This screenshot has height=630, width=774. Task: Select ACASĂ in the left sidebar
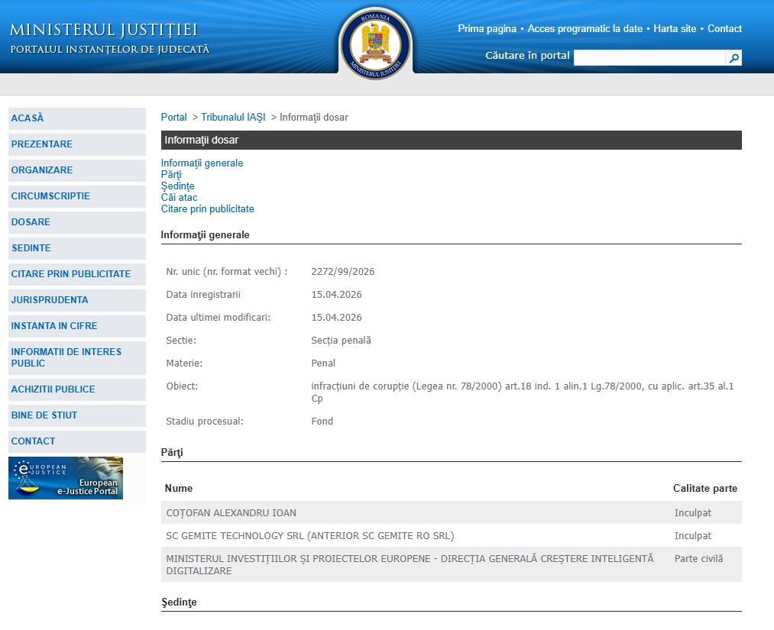click(28, 118)
